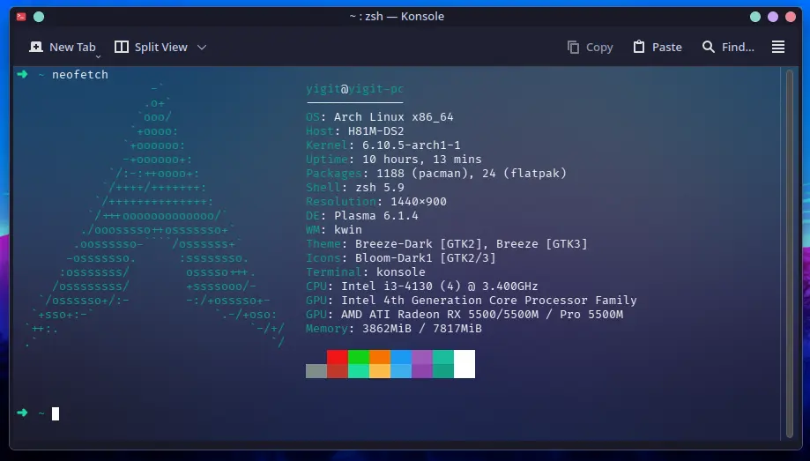810x461 pixels.
Task: Click the Terminal: konsole line
Action: [x=366, y=271]
